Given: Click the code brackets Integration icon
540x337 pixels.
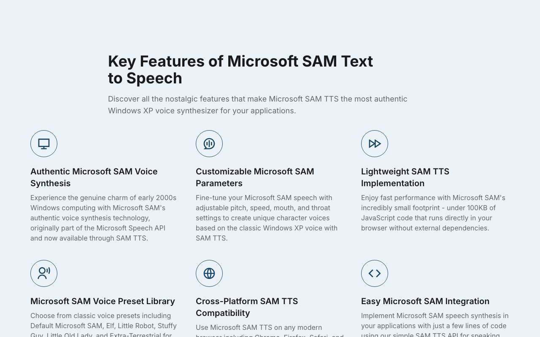Looking at the screenshot, I should (375, 273).
